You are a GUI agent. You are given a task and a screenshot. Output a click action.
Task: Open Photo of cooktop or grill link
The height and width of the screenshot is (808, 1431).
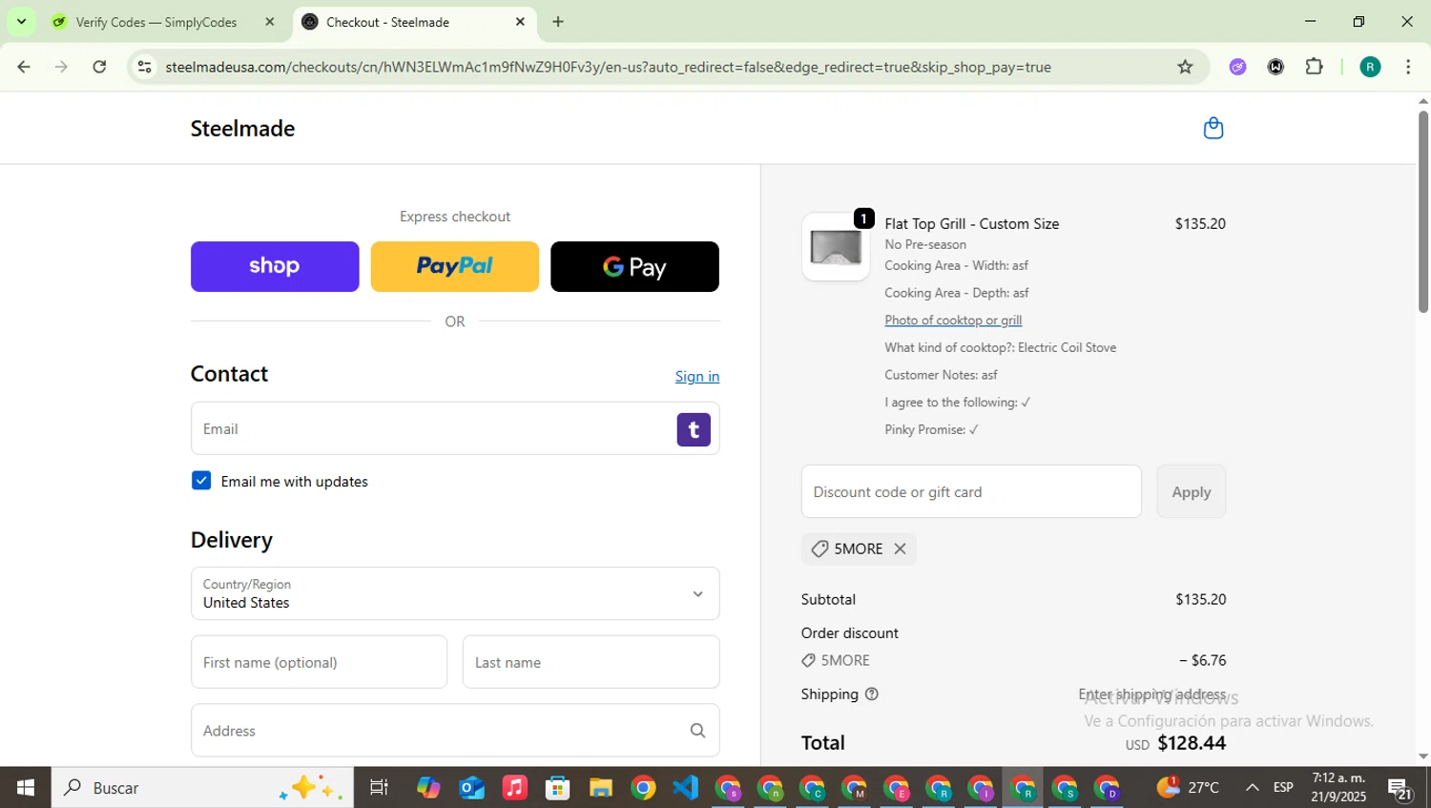(953, 321)
